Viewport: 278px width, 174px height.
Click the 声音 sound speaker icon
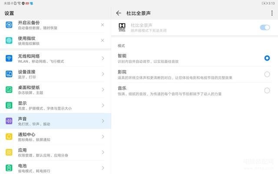coord(9,121)
